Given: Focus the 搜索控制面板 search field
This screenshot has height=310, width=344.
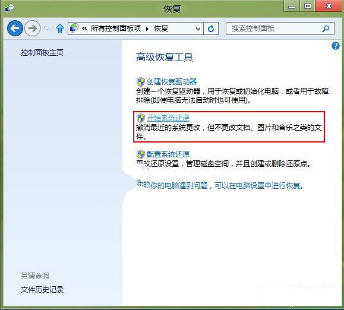Looking at the screenshot, I should click(273, 29).
